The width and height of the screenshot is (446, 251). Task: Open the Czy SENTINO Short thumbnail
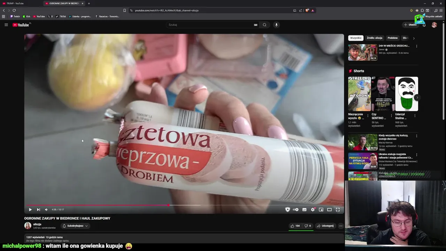[383, 94]
